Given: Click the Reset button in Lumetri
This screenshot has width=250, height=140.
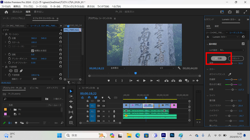Looking at the screenshot, I should (236, 58).
